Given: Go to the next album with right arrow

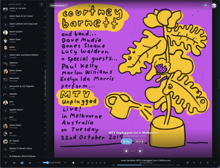Looking at the screenshot, I should tap(140, 151).
